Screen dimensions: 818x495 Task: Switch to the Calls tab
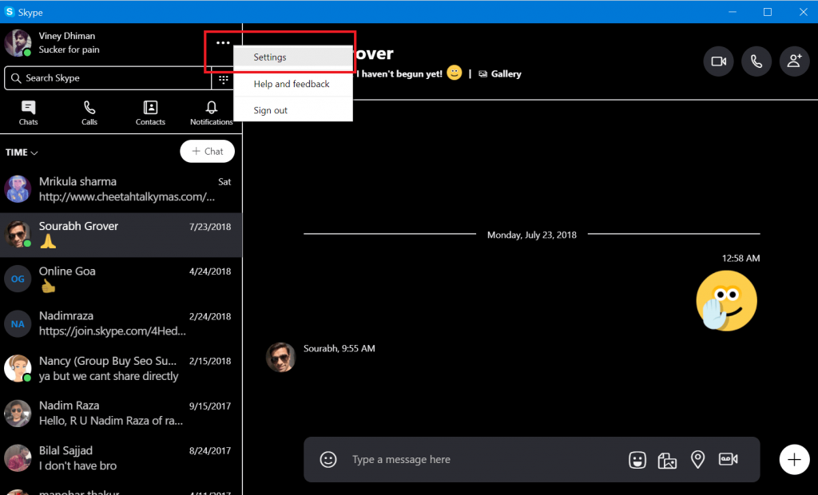[x=89, y=113]
